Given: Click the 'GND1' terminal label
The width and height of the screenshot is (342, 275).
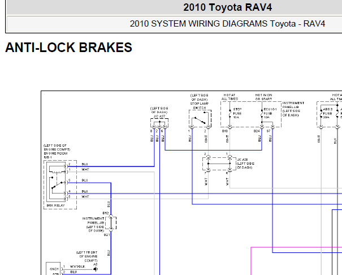Looking at the screenshot, I should click(x=54, y=269).
